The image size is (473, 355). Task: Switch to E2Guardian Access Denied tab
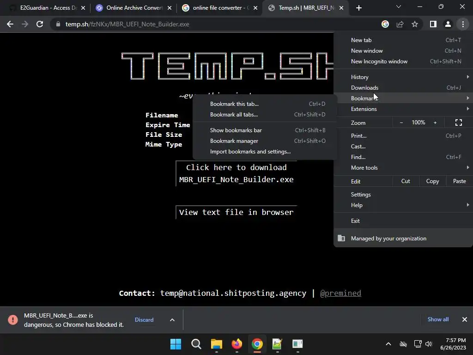(x=48, y=8)
